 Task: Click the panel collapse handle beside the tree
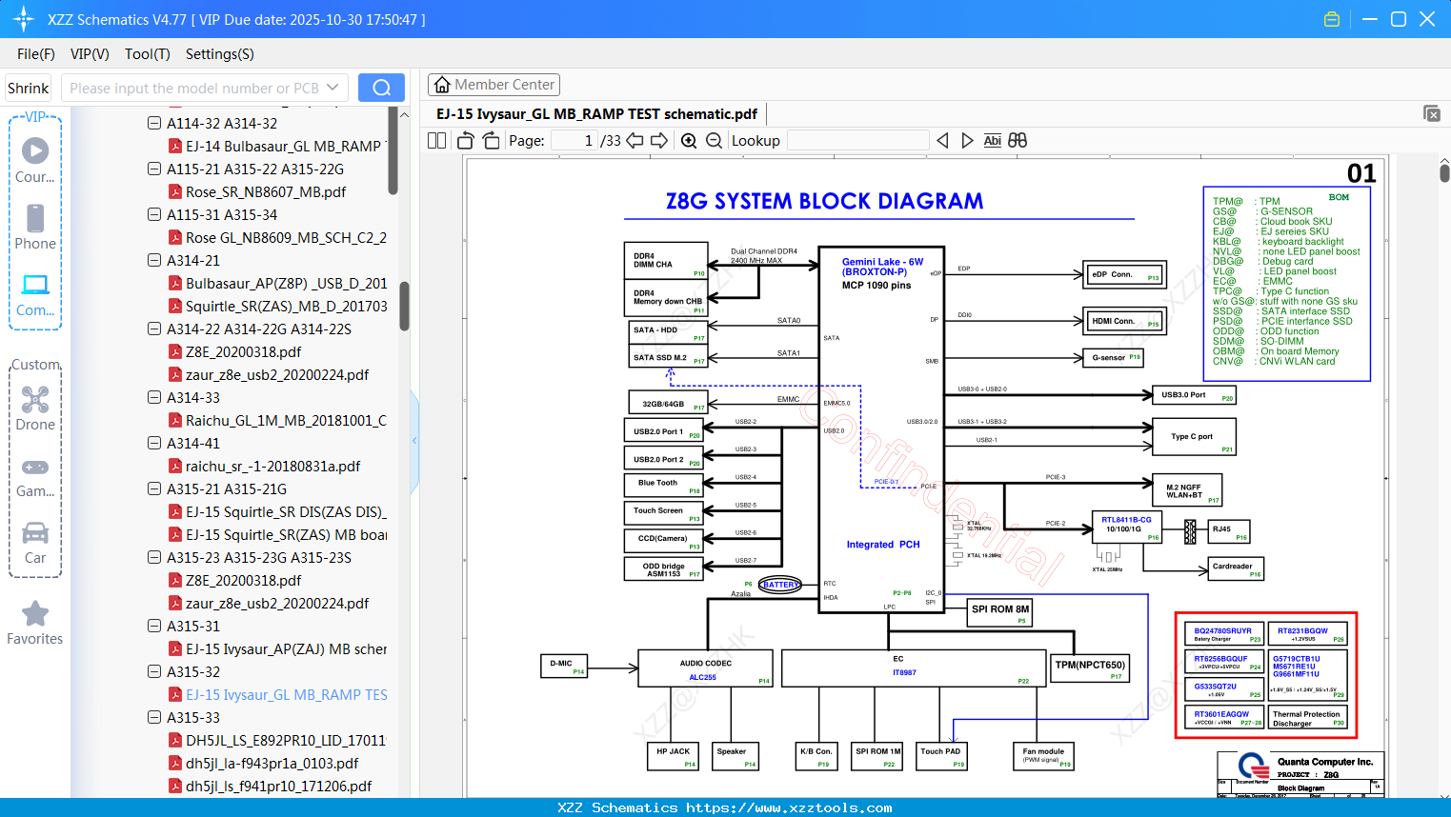point(414,441)
